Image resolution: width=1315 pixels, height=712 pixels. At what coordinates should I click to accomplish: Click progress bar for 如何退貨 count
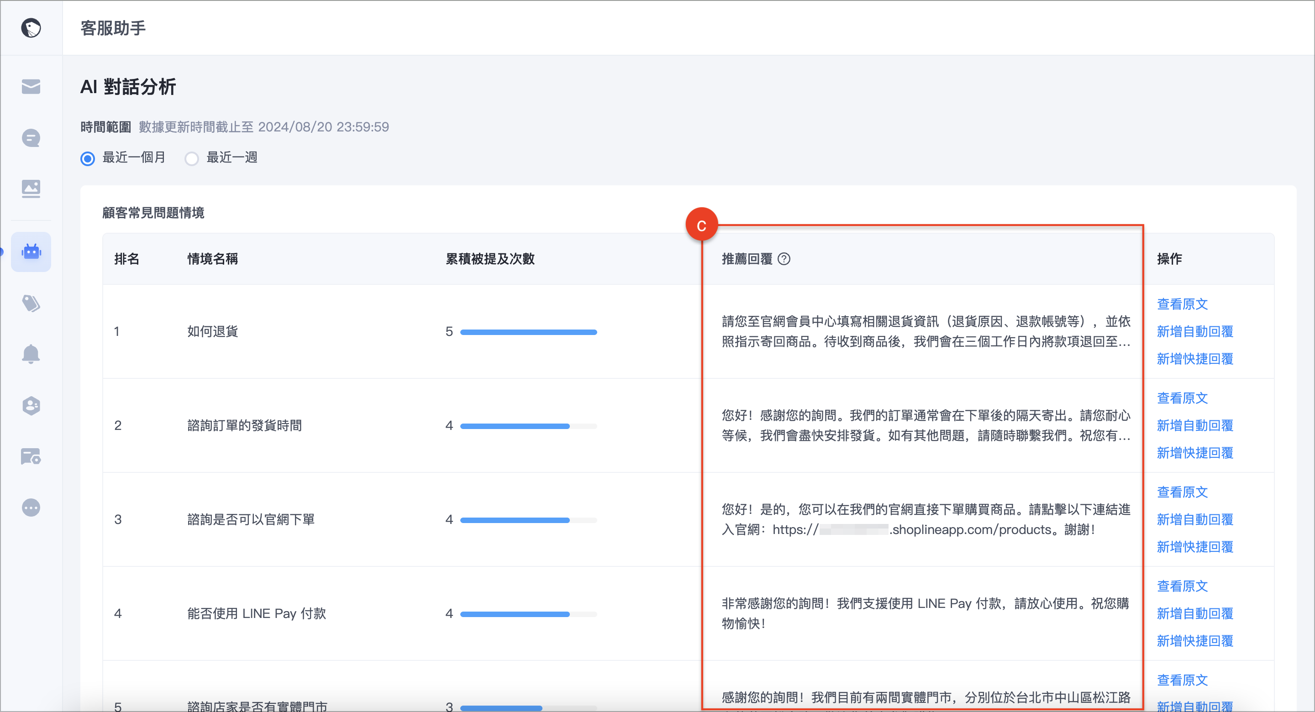click(x=528, y=332)
